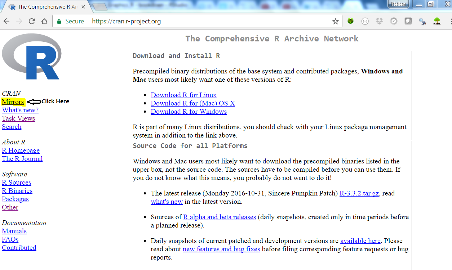Open the Manuals documentation link

coord(14,231)
